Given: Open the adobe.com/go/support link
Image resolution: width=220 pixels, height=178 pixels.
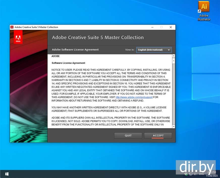Looking at the screenshot, I should click(x=134, y=97).
